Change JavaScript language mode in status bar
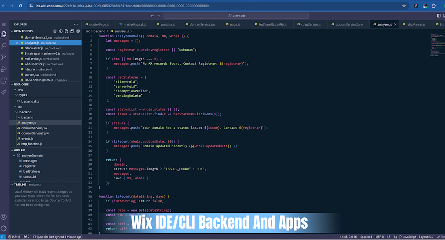This screenshot has width=445, height=240. (x=409, y=237)
